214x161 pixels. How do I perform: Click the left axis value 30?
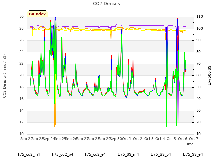[x=21, y=17]
